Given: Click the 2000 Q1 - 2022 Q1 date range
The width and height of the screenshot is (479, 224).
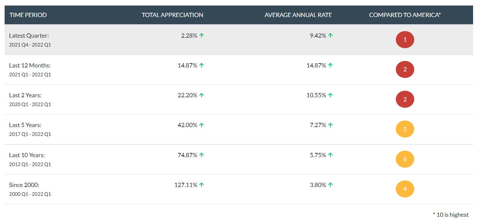Looking at the screenshot, I should pyautogui.click(x=30, y=194).
